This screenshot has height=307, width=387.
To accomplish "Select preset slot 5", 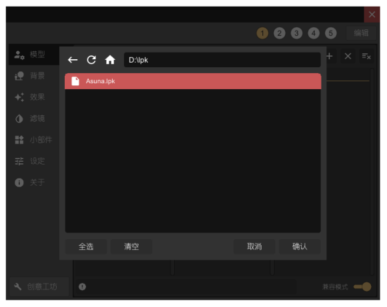I will click(331, 33).
